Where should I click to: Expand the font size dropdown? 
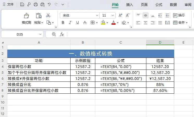click(113, 16)
